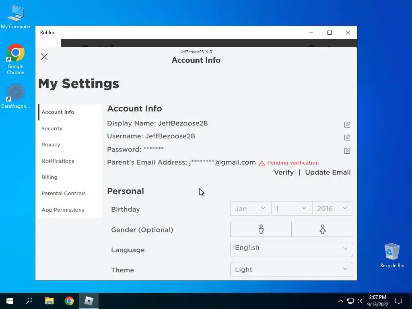The height and width of the screenshot is (309, 412).
Task: Edit the Password with pencil icon
Action: [x=347, y=150]
